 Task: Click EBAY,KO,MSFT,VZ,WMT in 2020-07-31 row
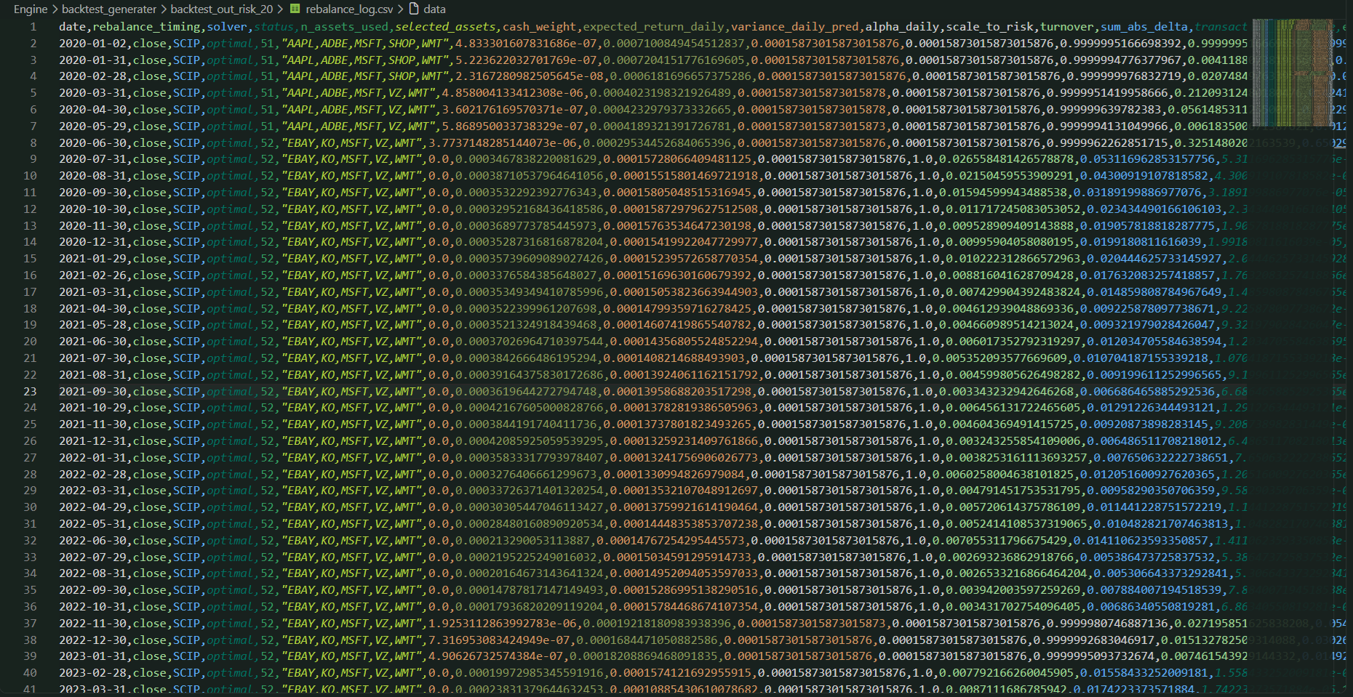[x=351, y=158]
